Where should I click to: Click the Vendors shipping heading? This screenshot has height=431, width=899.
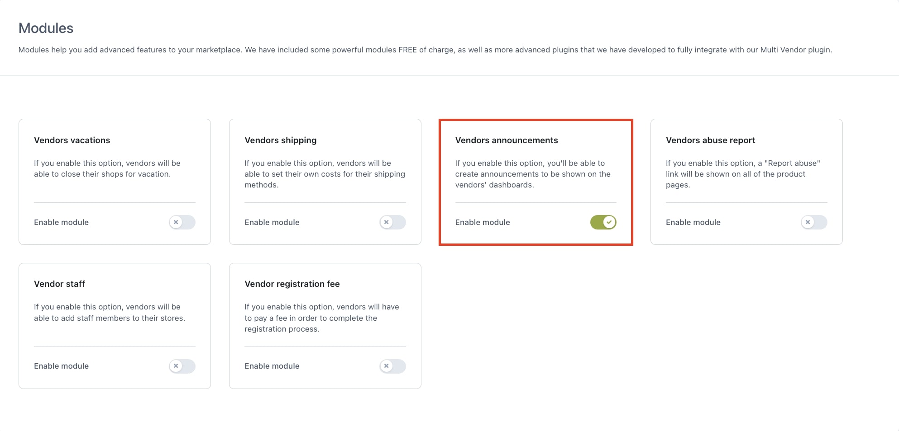(x=281, y=141)
